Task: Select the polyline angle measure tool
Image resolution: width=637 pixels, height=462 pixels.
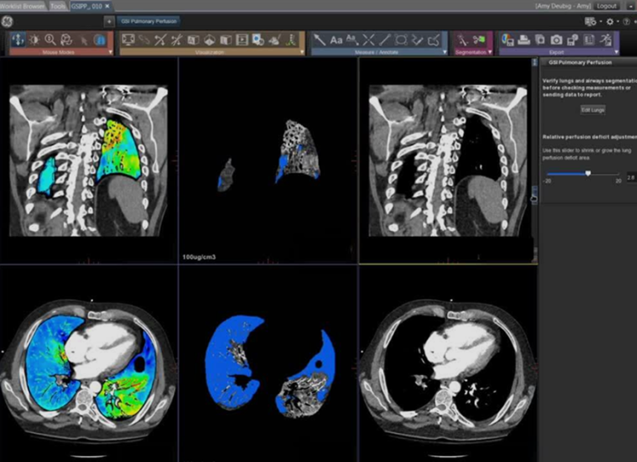Action: click(x=417, y=40)
